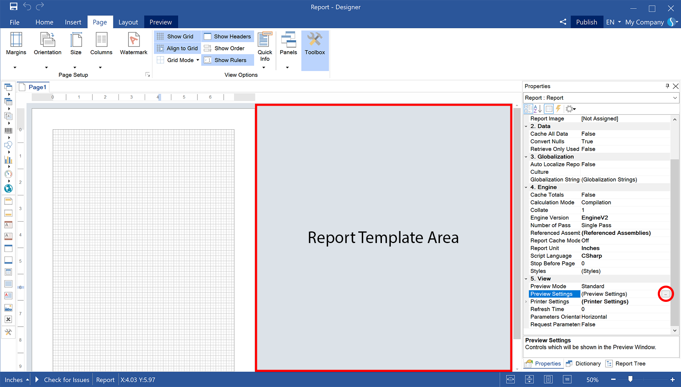Click the Publish button
681x387 pixels.
[x=586, y=22]
